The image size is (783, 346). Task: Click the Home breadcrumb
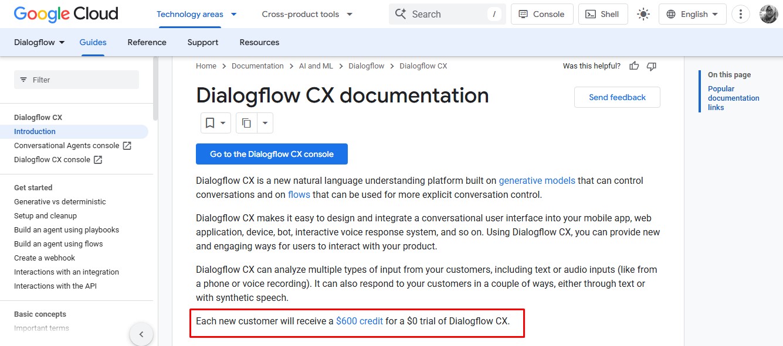(x=206, y=66)
